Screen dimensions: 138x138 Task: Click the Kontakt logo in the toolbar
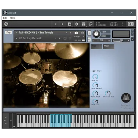point(6,24)
